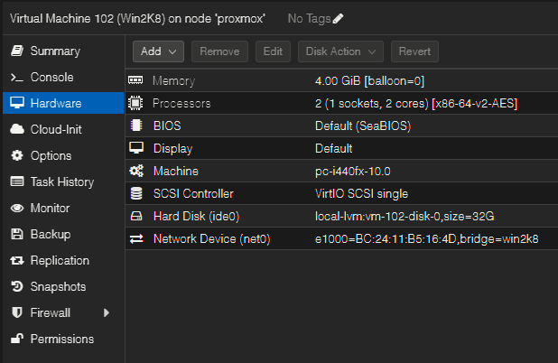Click the Replication arrows icon
Screen dimensions: 558x363
tap(17, 260)
